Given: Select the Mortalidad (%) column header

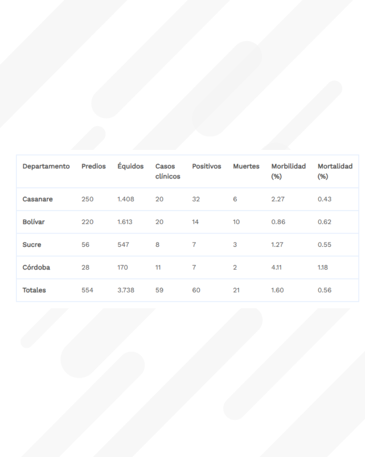Looking at the screenshot, I should pos(335,171).
